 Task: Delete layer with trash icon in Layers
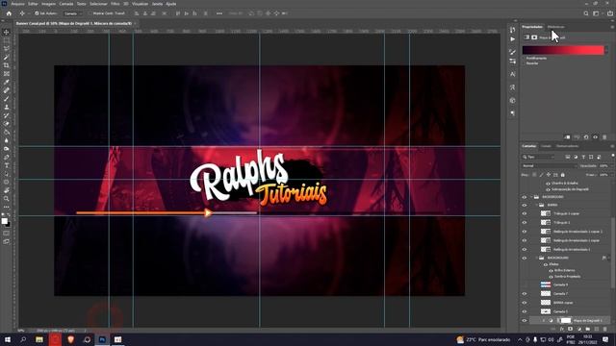[605, 329]
